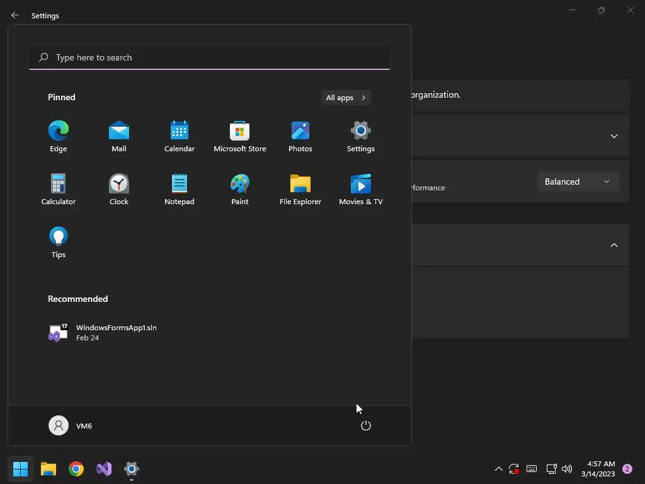Show hidden system tray icons
The height and width of the screenshot is (484, 645).
[499, 469]
